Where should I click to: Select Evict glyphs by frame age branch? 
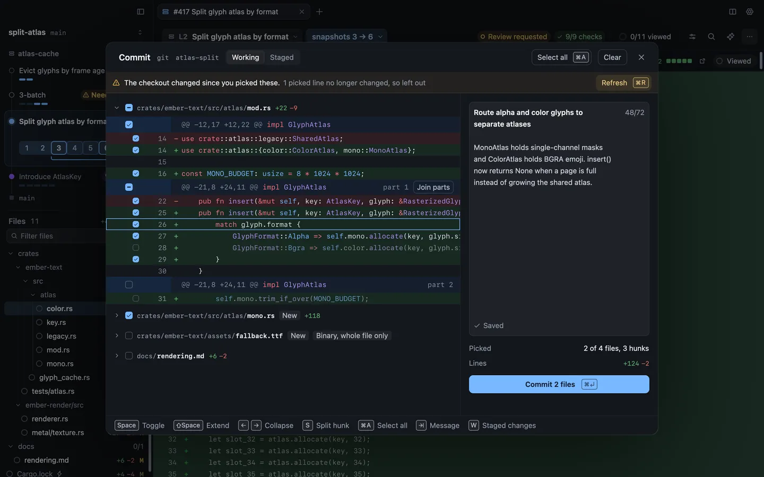62,70
